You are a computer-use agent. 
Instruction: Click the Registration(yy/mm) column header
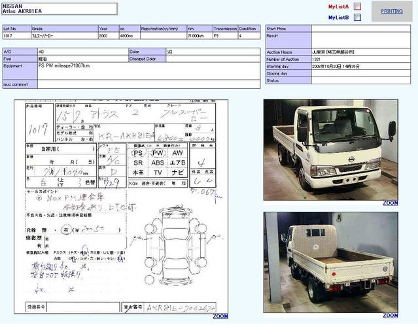click(x=164, y=29)
